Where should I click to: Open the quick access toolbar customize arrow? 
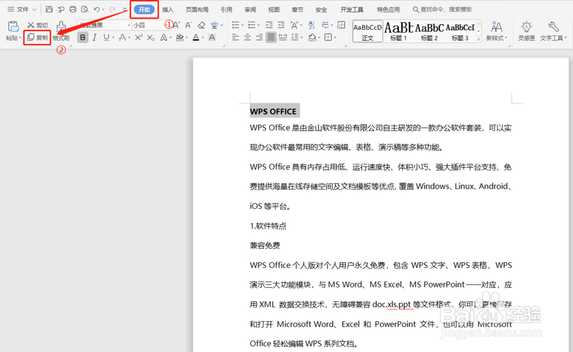pyautogui.click(x=125, y=10)
